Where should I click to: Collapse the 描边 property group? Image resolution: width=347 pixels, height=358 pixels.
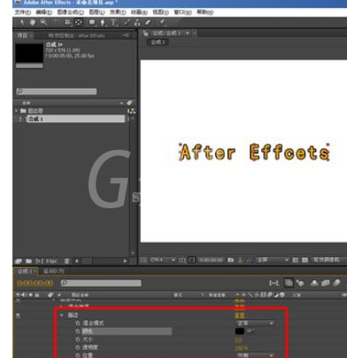[62, 315]
